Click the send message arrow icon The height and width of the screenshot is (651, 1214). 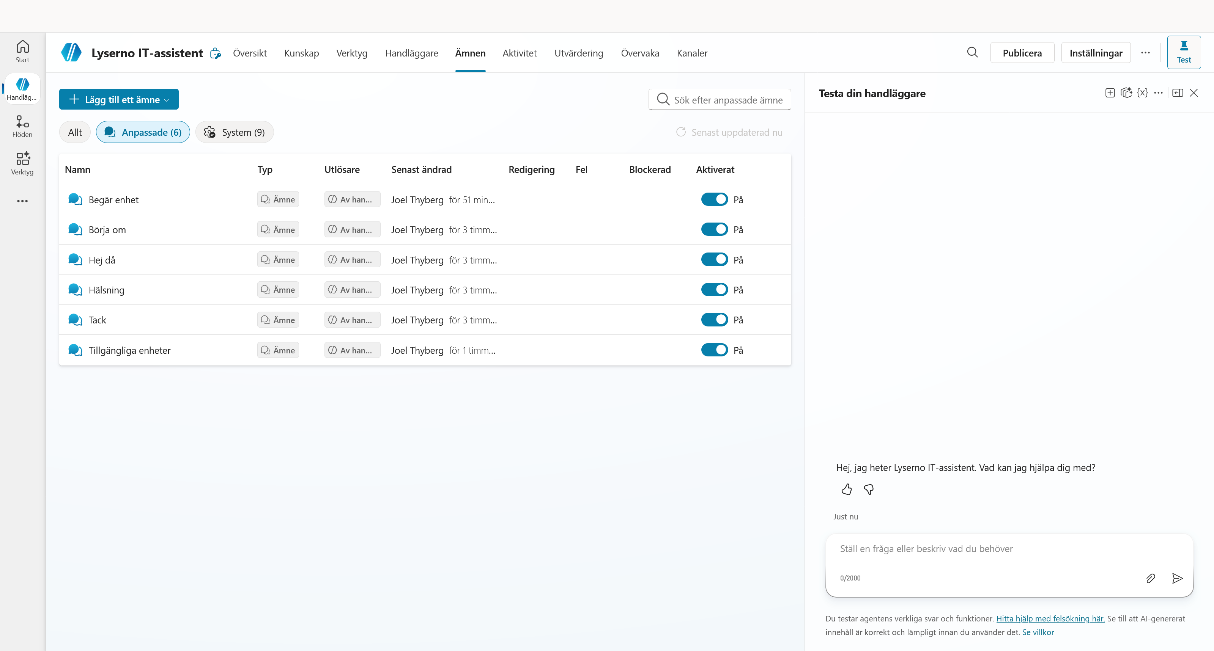(1177, 578)
